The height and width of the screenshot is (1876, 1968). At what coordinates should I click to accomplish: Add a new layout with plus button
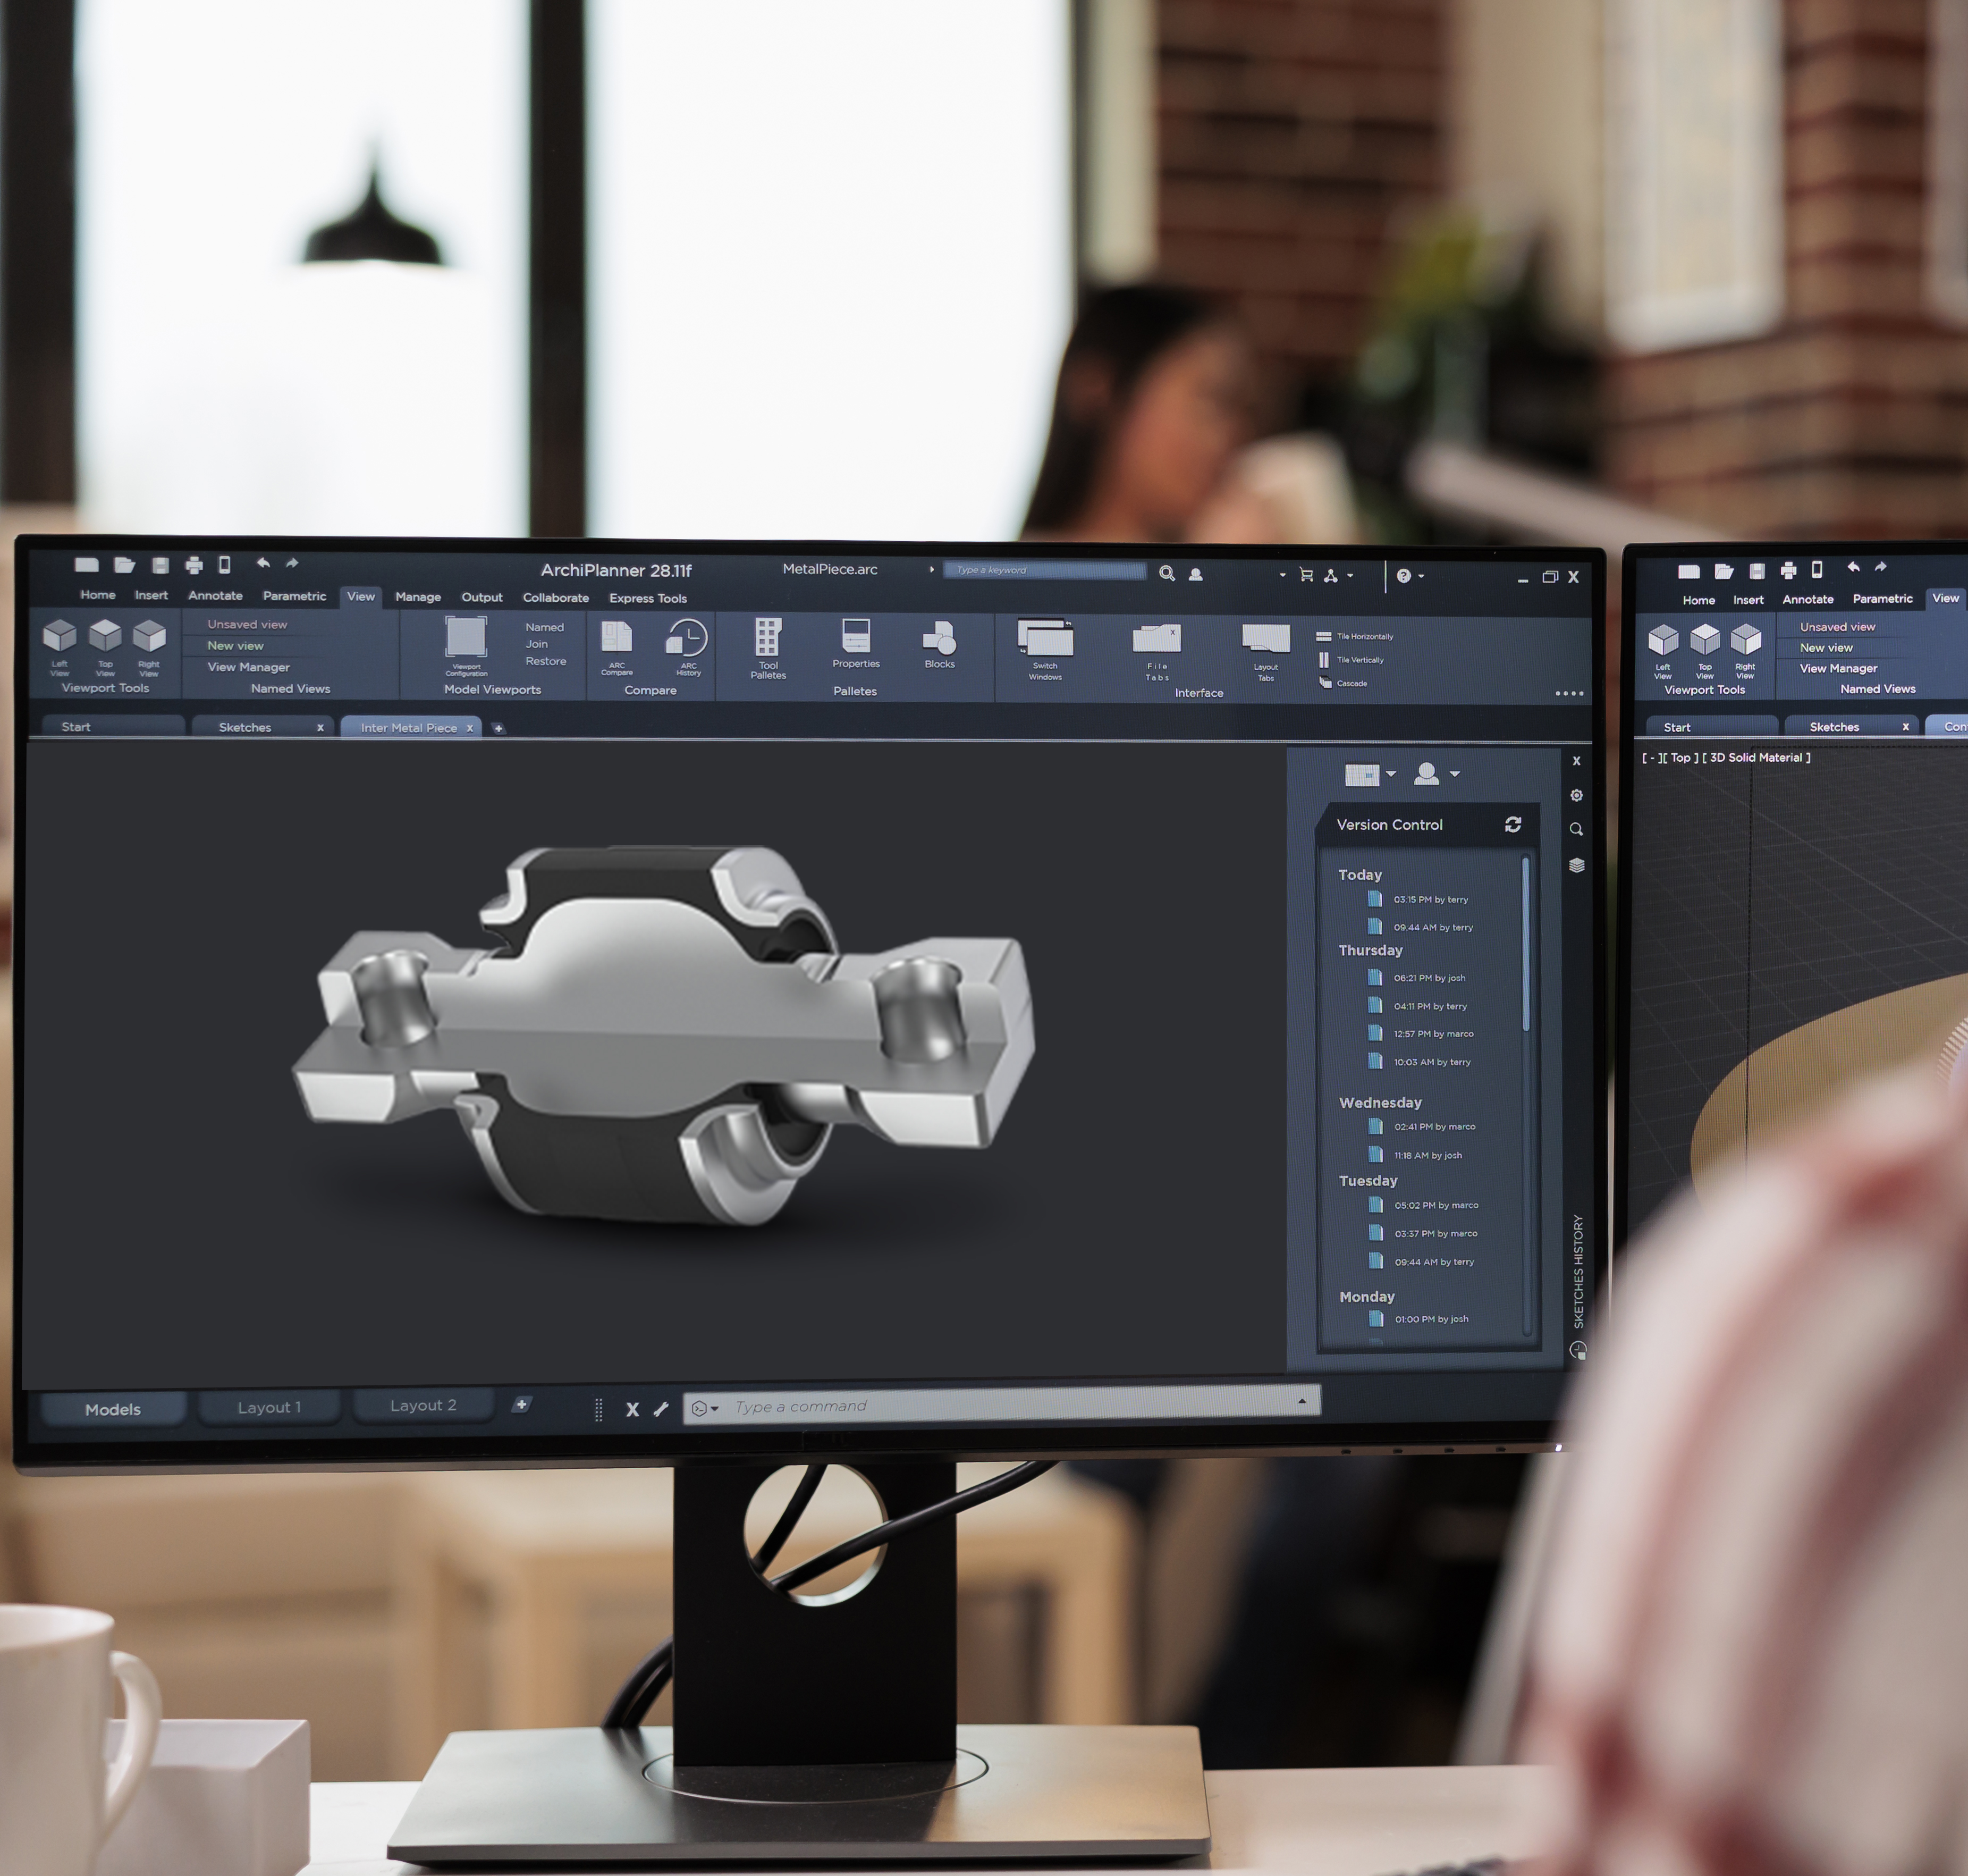pyautogui.click(x=521, y=1405)
